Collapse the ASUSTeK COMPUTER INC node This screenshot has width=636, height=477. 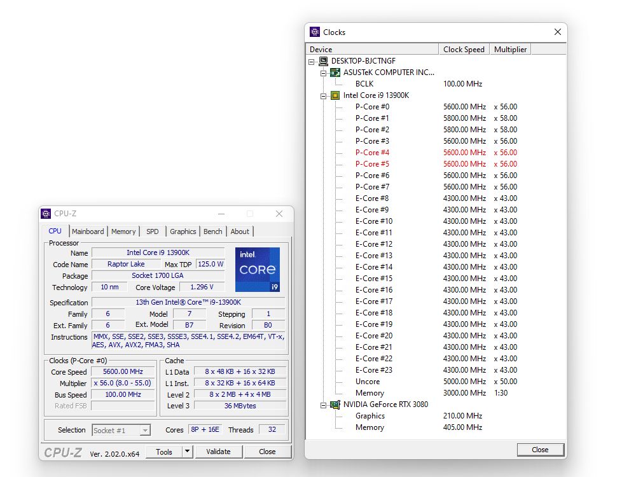tap(323, 73)
